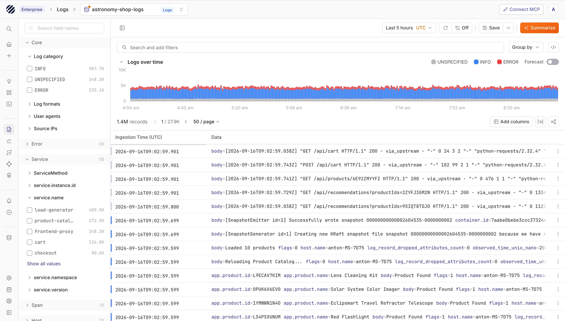The height and width of the screenshot is (321, 565).
Task: Click Add columns button
Action: click(511, 122)
